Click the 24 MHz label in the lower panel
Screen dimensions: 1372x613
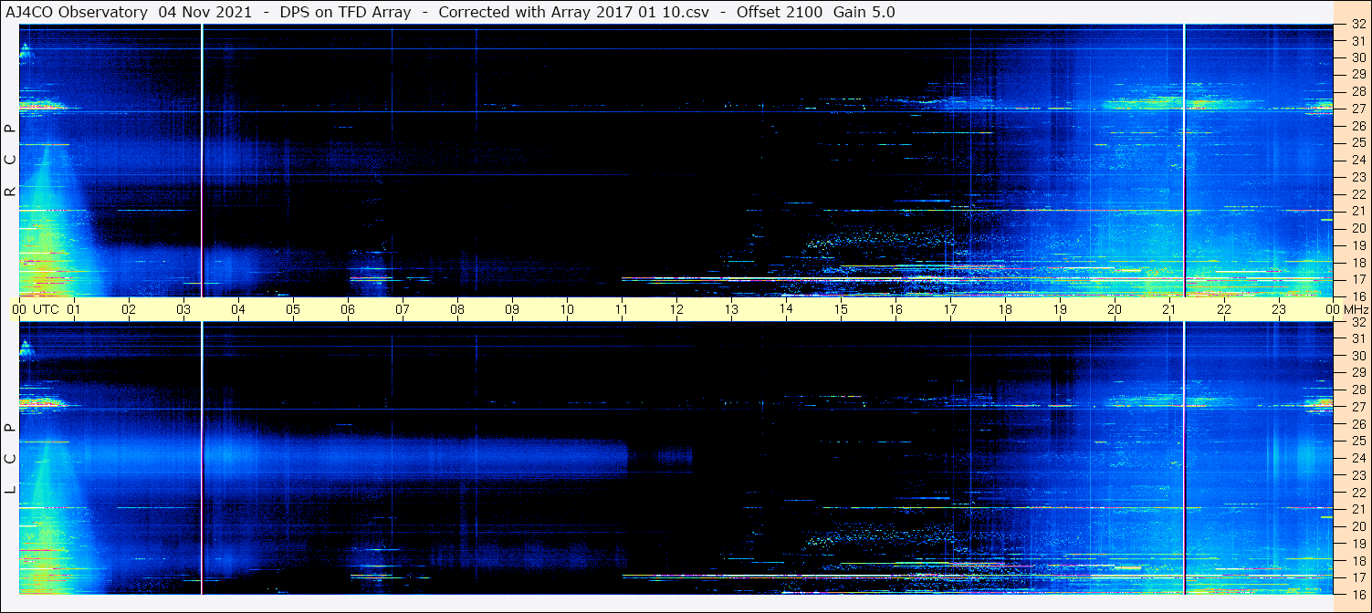[1357, 458]
